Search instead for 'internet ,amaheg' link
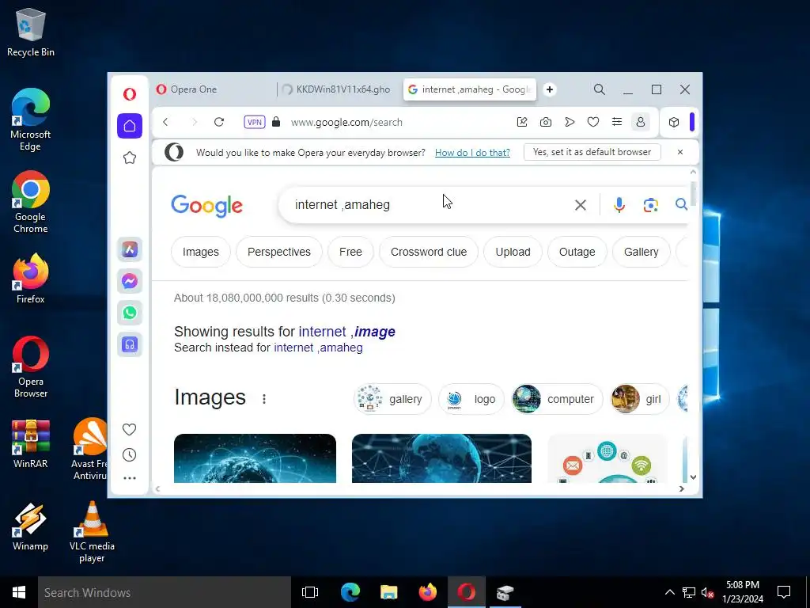This screenshot has width=810, height=608. click(x=318, y=348)
